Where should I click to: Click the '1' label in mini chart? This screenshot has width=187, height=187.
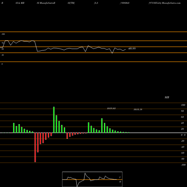coord(120,177)
